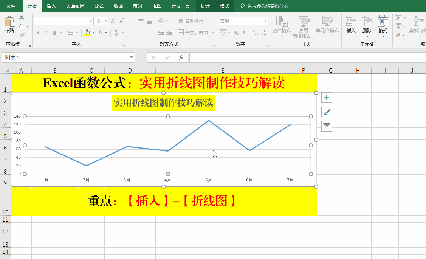Image resolution: width=426 pixels, height=259 pixels.
Task: Click the 告诉我你想要做什么 search box
Action: 268,6
